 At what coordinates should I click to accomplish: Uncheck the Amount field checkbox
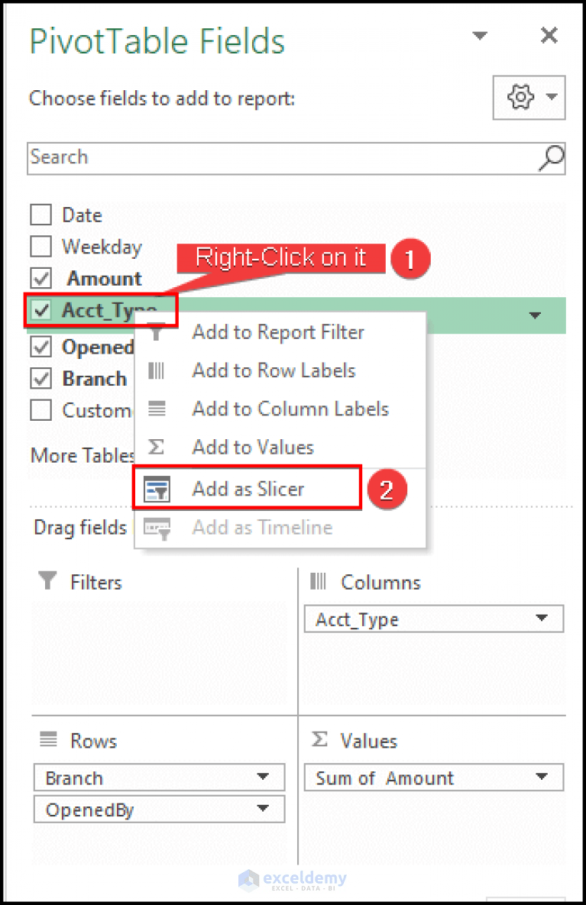point(40,278)
